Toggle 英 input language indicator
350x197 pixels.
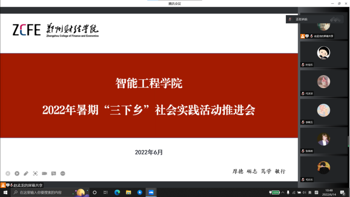310,192
